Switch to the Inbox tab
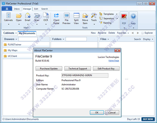The width and height of the screenshot is (157, 123). pyautogui.click(x=17, y=9)
